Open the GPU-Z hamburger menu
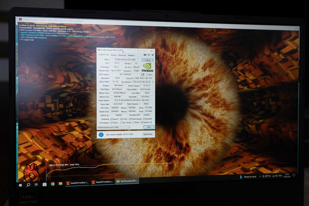The width and height of the screenshot is (309, 206). pos(153,55)
